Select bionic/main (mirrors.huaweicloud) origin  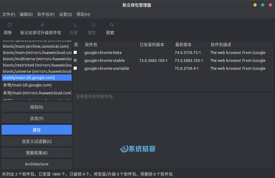tap(36, 52)
